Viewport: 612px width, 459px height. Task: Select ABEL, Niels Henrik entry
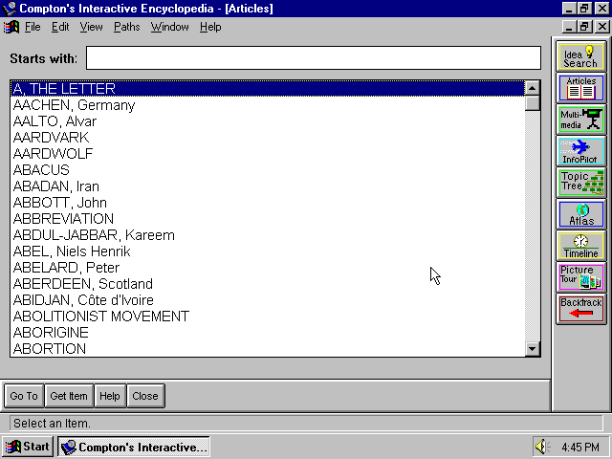pos(268,251)
